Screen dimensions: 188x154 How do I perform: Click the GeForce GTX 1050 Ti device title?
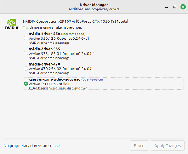(75, 22)
